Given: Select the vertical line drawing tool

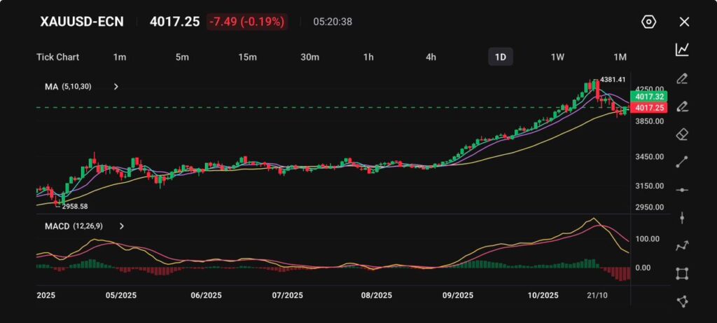Looking at the screenshot, I should [682, 218].
